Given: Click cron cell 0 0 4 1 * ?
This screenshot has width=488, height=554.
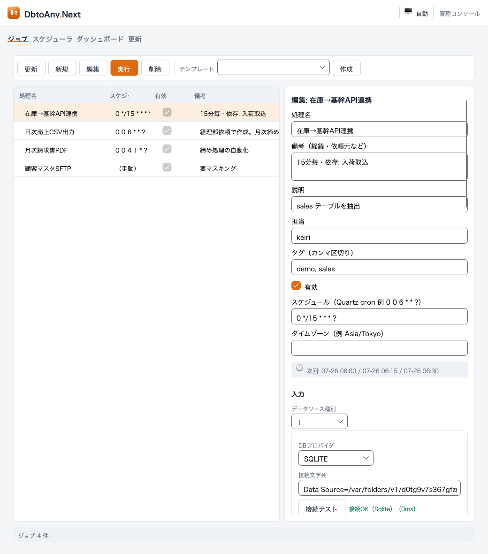Looking at the screenshot, I should pos(131,150).
